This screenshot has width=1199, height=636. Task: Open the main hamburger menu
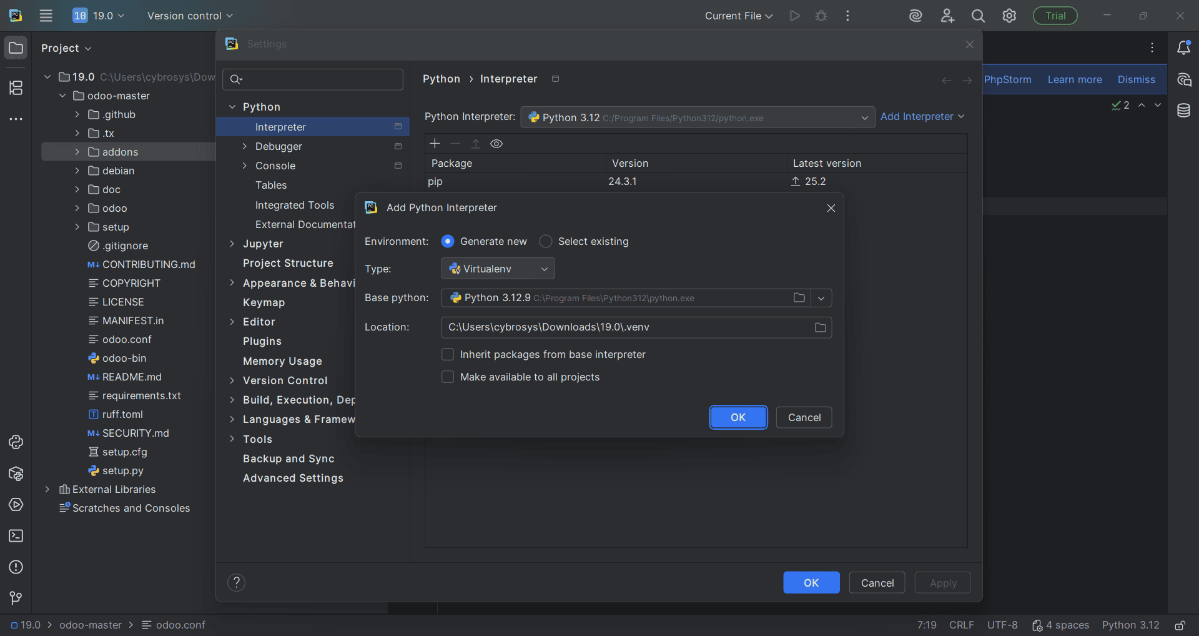pyautogui.click(x=46, y=16)
